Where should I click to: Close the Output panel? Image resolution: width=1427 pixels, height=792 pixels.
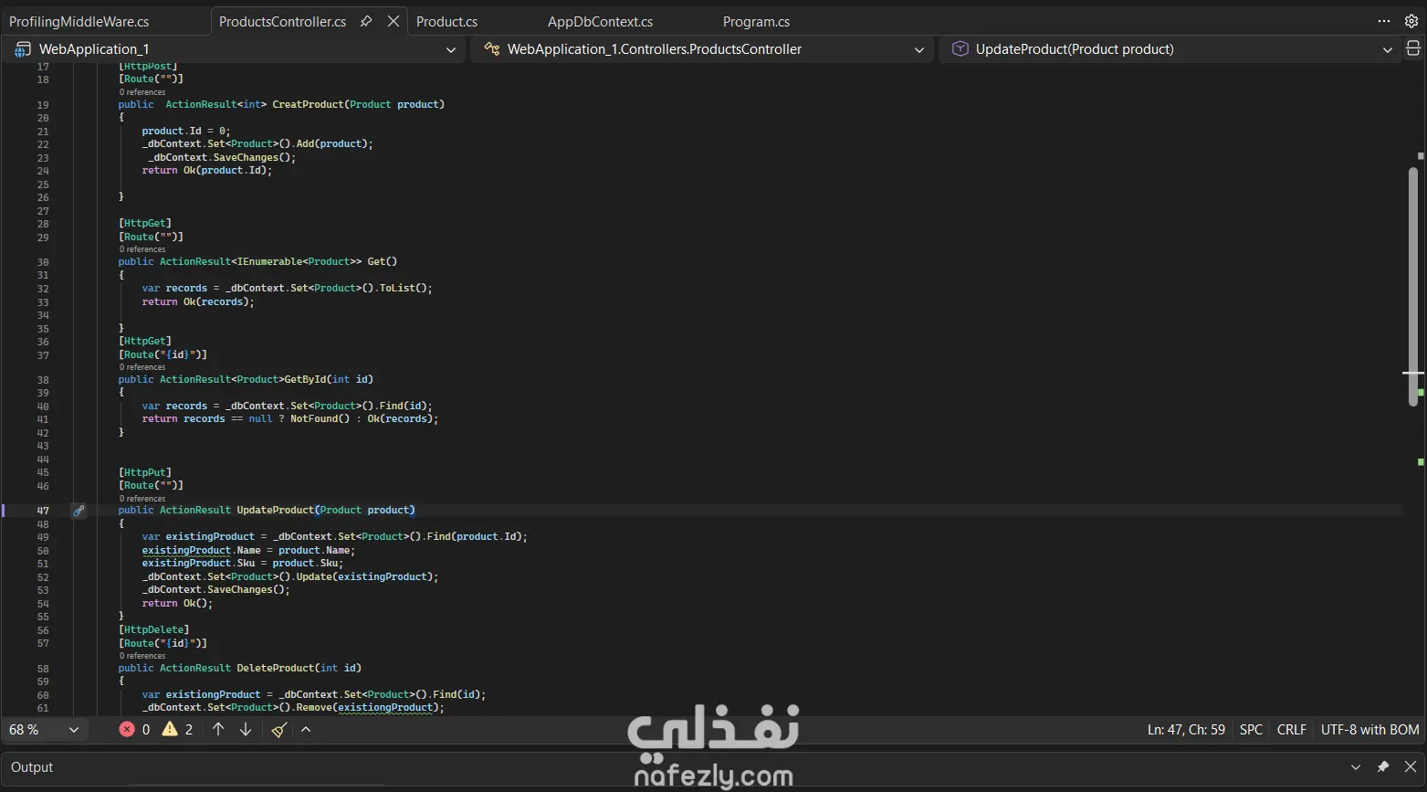tap(1411, 767)
